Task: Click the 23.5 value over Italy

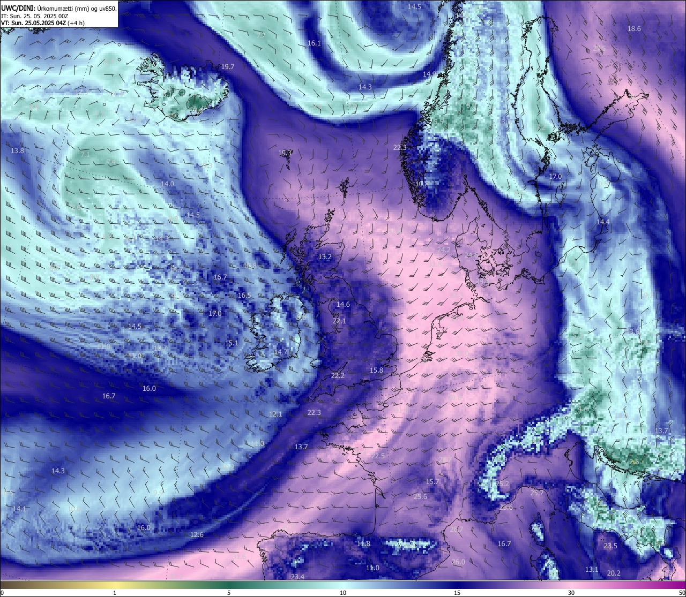Action: pyautogui.click(x=610, y=546)
